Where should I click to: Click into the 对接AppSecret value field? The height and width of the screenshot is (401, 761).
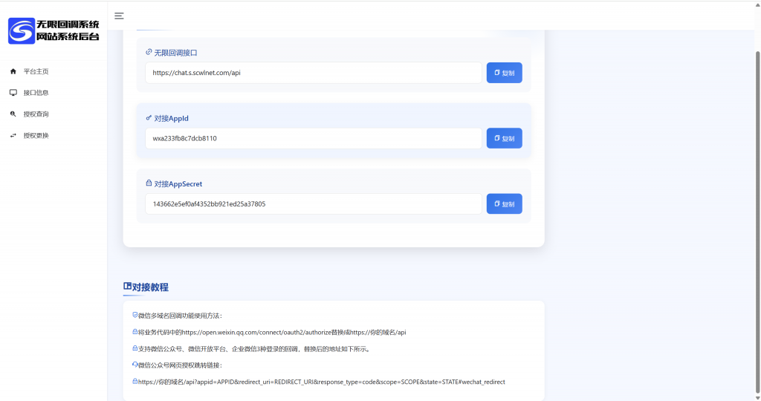tap(314, 203)
